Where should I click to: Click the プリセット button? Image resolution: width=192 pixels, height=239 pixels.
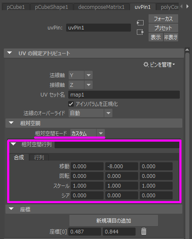click(163, 28)
